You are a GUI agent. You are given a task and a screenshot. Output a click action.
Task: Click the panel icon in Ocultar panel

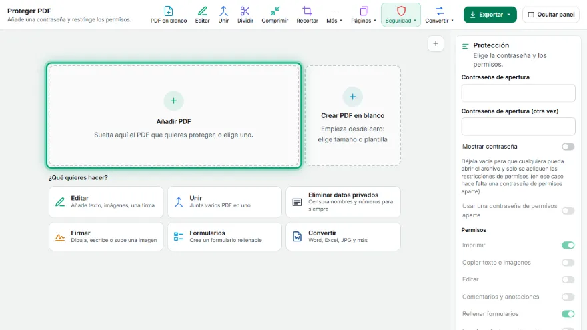click(531, 15)
